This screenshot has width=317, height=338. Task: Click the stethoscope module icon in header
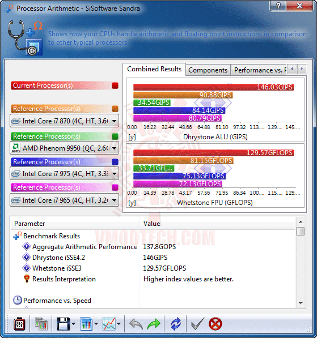[26, 38]
